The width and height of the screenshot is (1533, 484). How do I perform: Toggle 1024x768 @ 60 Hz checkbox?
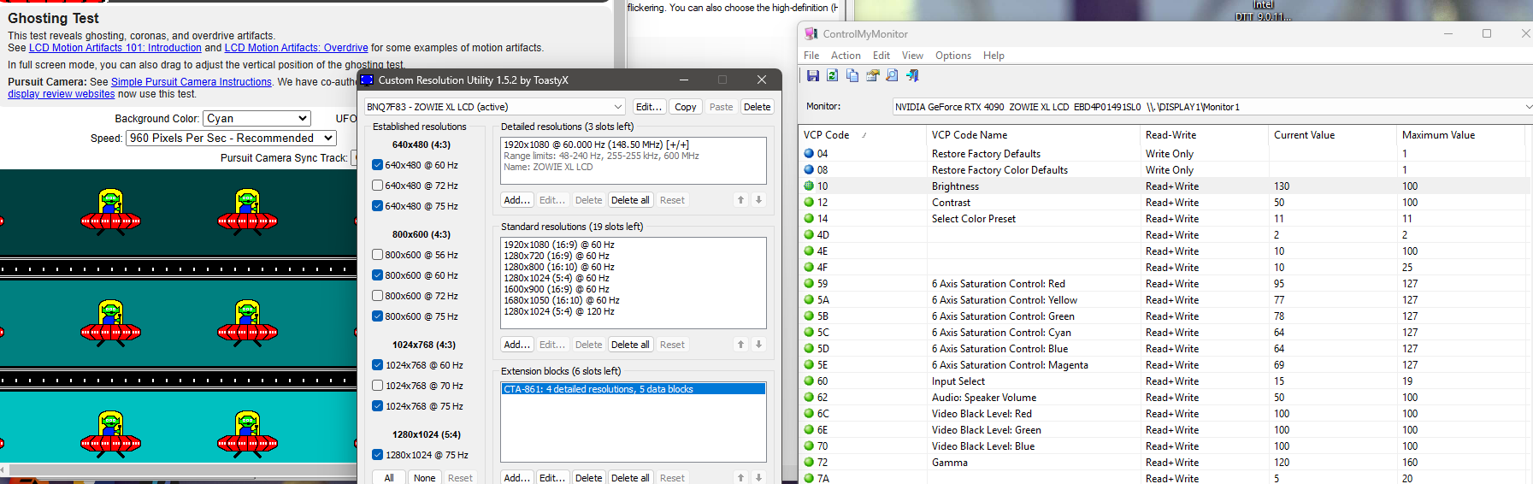377,365
